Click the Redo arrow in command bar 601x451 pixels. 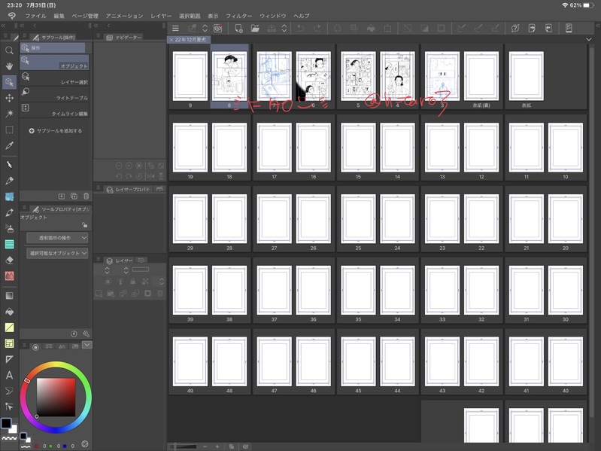pyautogui.click(x=317, y=28)
